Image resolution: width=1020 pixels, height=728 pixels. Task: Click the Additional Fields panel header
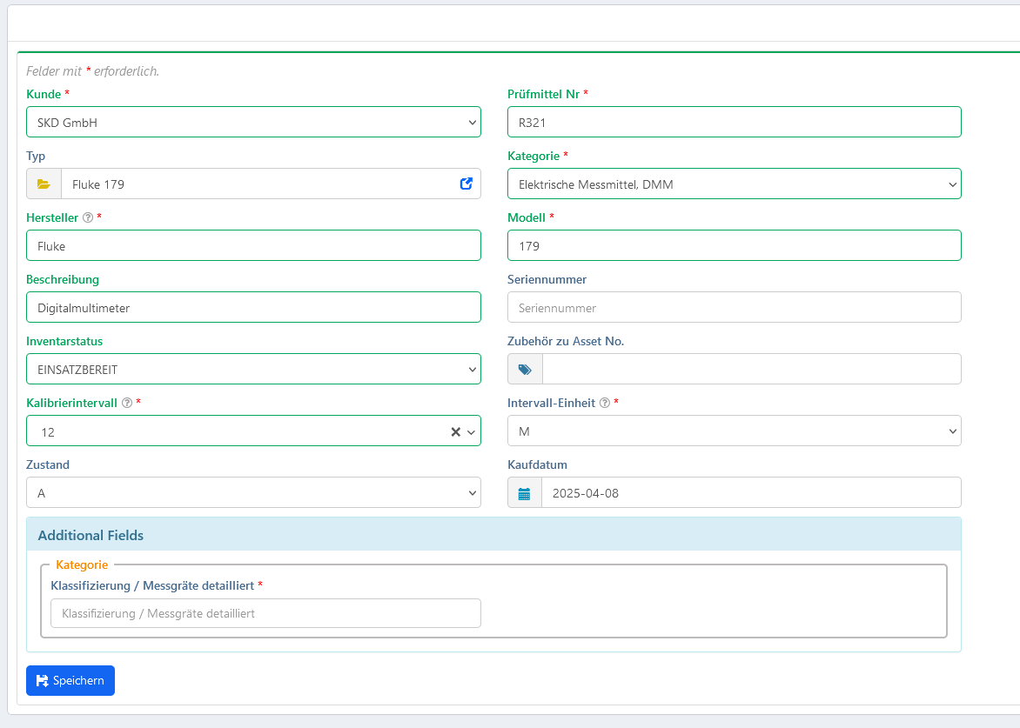coord(493,535)
